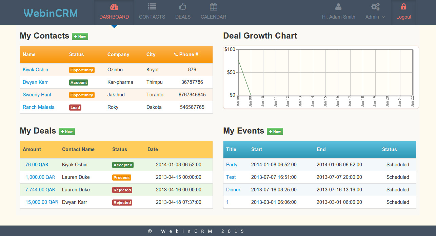Add a new deal with New button
Viewport: 436px width, 236px height.
click(x=67, y=132)
